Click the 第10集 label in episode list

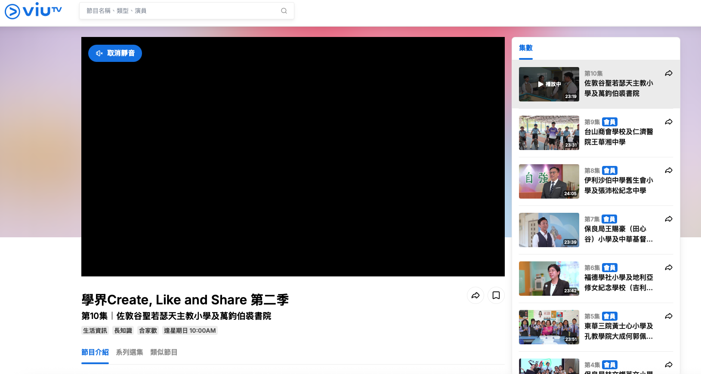593,74
